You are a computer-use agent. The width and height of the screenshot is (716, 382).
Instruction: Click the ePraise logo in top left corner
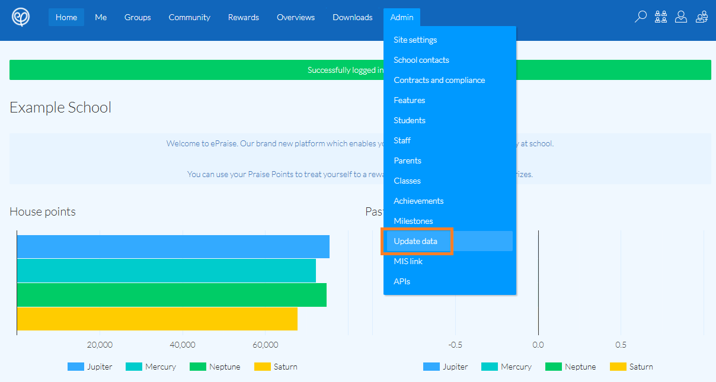(x=21, y=17)
